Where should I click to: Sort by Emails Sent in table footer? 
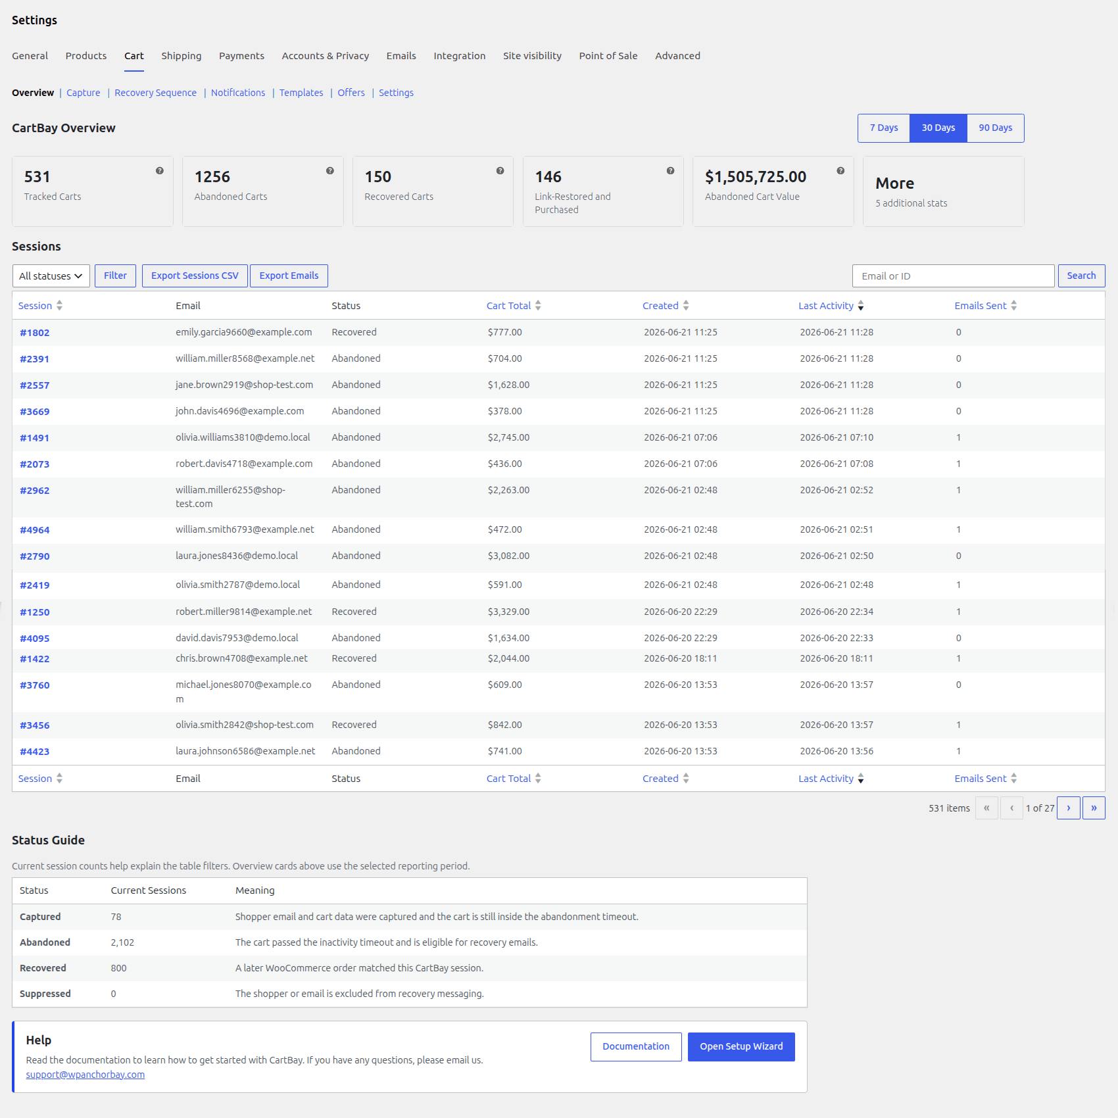tap(986, 779)
